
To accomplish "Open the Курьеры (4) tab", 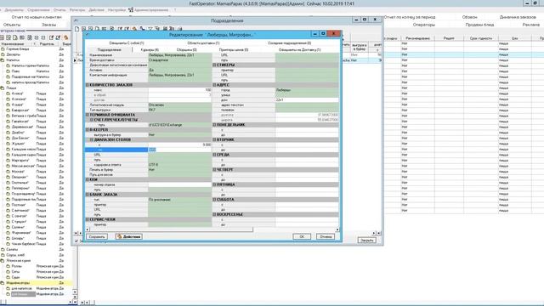I will click(x=150, y=50).
